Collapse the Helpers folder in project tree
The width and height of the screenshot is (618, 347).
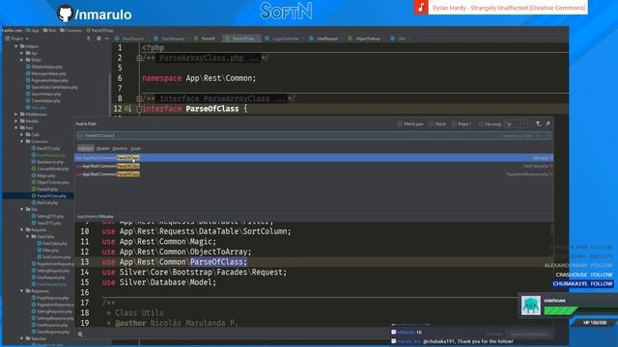click(16, 46)
